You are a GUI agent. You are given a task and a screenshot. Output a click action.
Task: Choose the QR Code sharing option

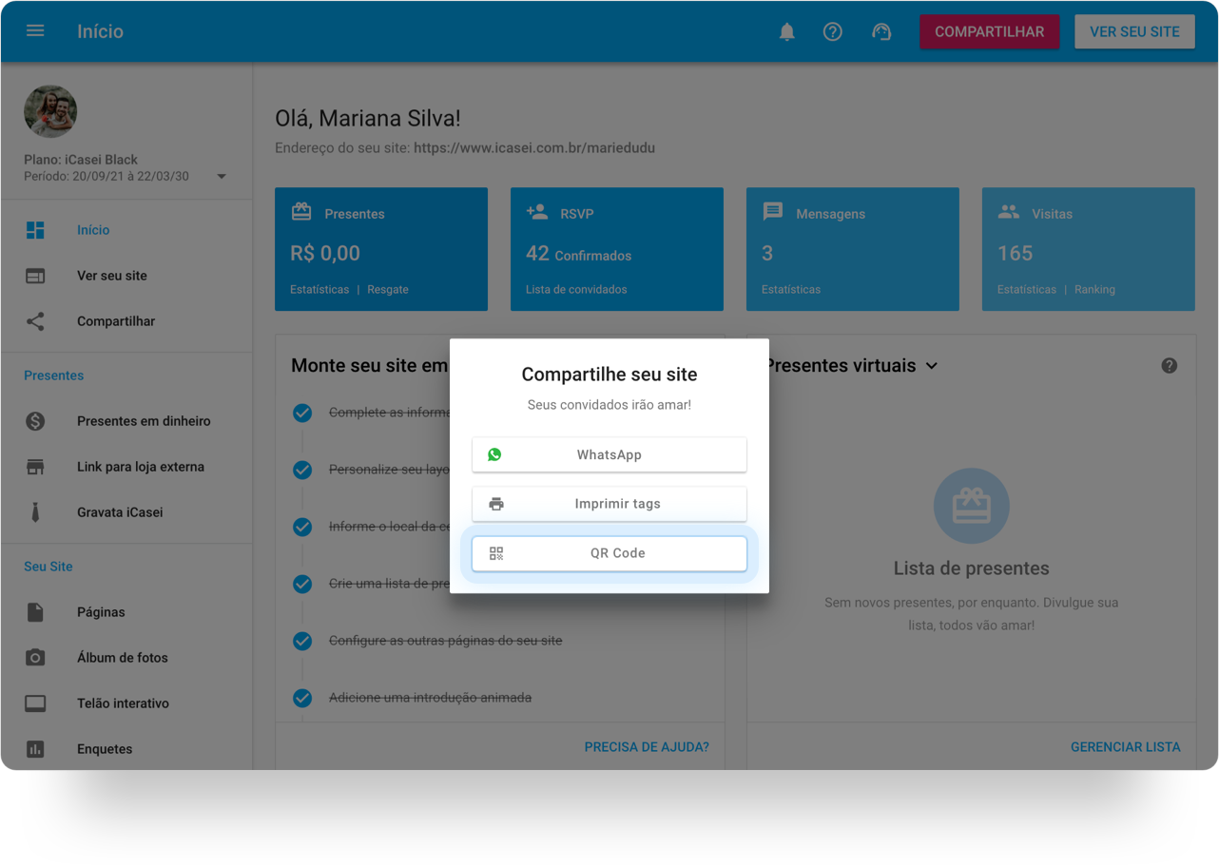pos(609,553)
